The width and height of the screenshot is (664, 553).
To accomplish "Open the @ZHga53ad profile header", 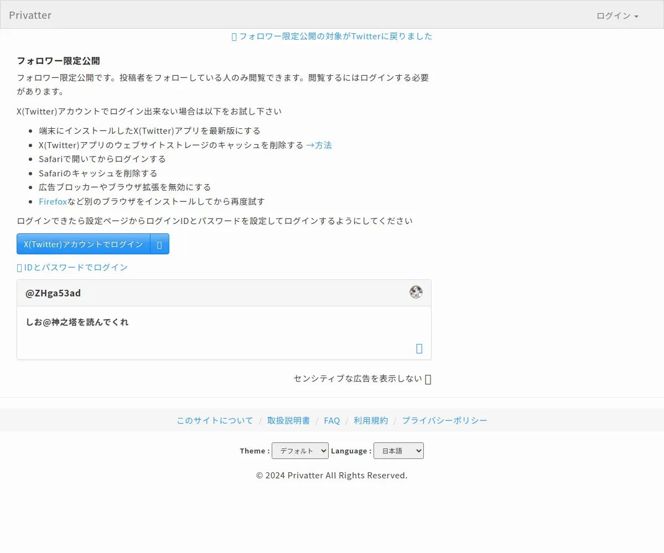I will pos(53,293).
